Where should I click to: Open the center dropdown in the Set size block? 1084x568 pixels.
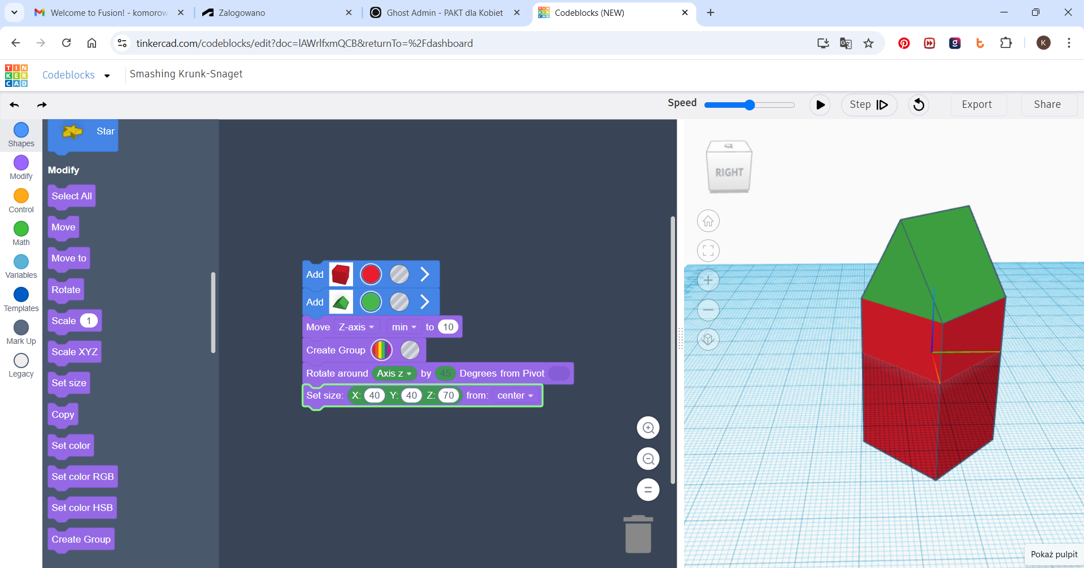pos(515,395)
